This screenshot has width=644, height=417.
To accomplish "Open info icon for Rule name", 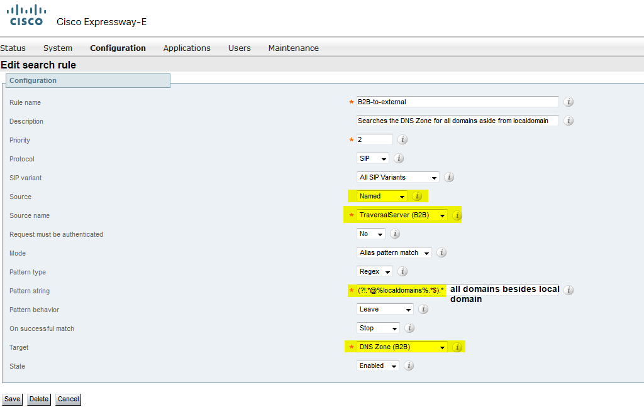I will 569,102.
